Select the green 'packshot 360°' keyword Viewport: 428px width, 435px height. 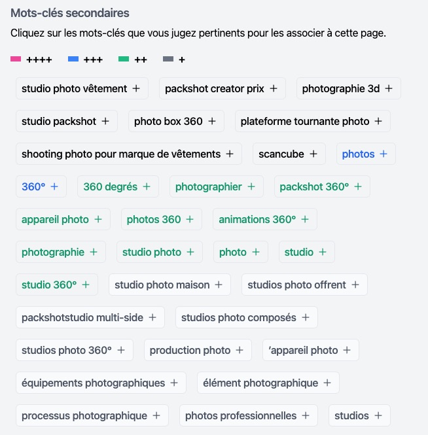[321, 186]
